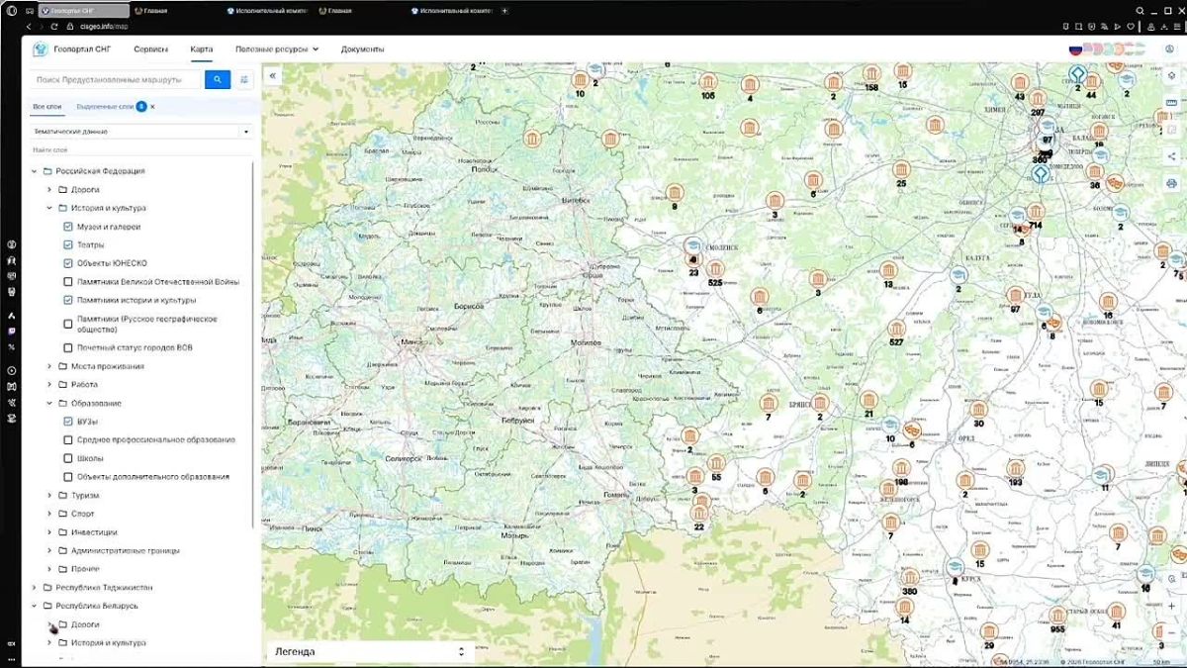Click the museum cluster marker numbered 158
The image size is (1187, 668).
[x=871, y=74]
